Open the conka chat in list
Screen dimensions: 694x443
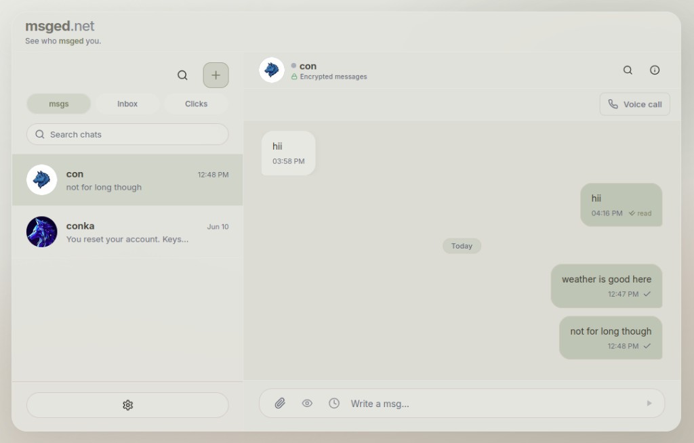pos(127,232)
